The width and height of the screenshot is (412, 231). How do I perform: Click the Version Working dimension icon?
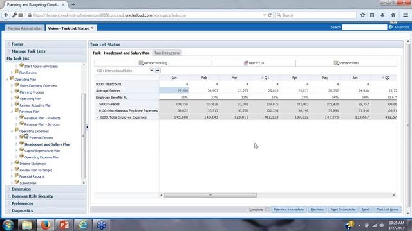(x=141, y=63)
